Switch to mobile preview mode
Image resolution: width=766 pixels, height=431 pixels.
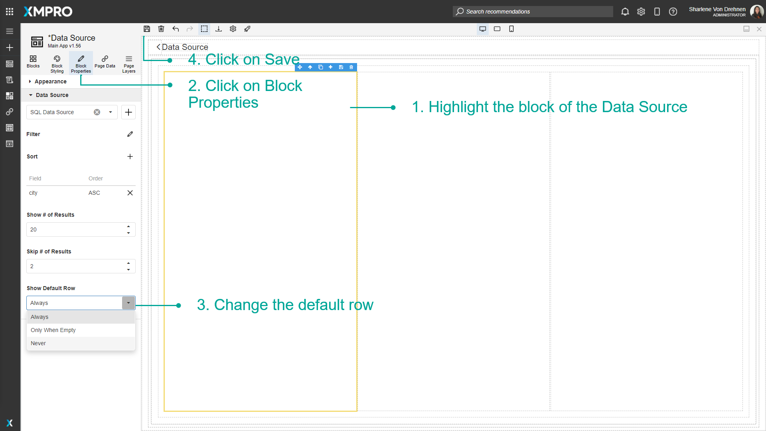coord(511,29)
